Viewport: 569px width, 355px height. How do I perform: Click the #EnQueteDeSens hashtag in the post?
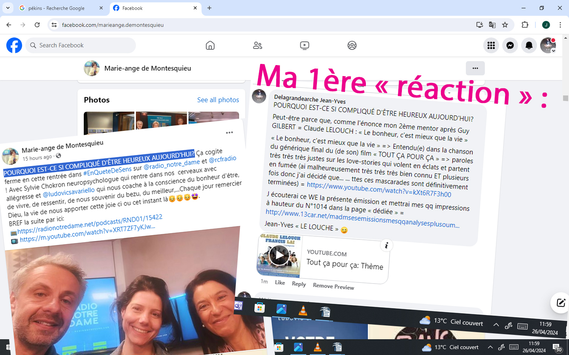(107, 172)
